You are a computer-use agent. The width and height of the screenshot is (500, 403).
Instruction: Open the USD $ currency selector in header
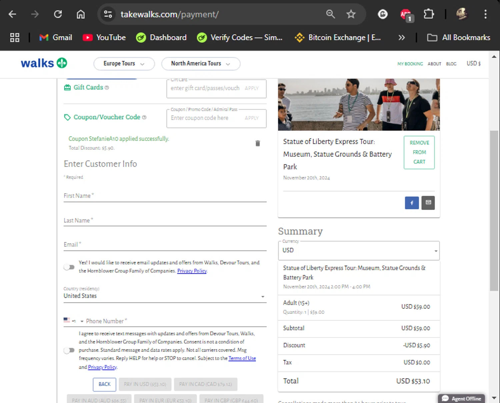473,63
